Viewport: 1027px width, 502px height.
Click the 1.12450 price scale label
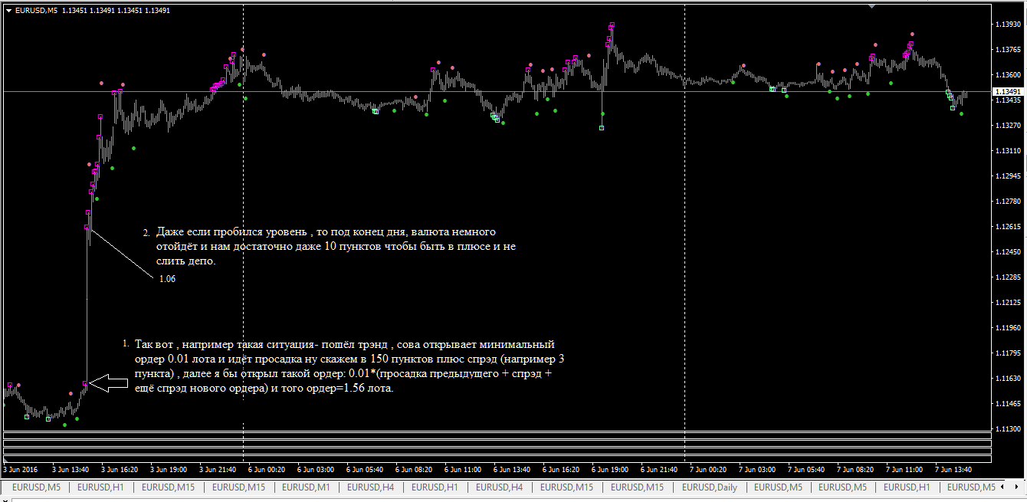pyautogui.click(x=1006, y=252)
